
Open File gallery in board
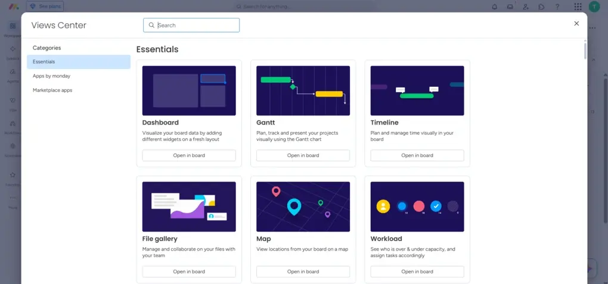189,271
